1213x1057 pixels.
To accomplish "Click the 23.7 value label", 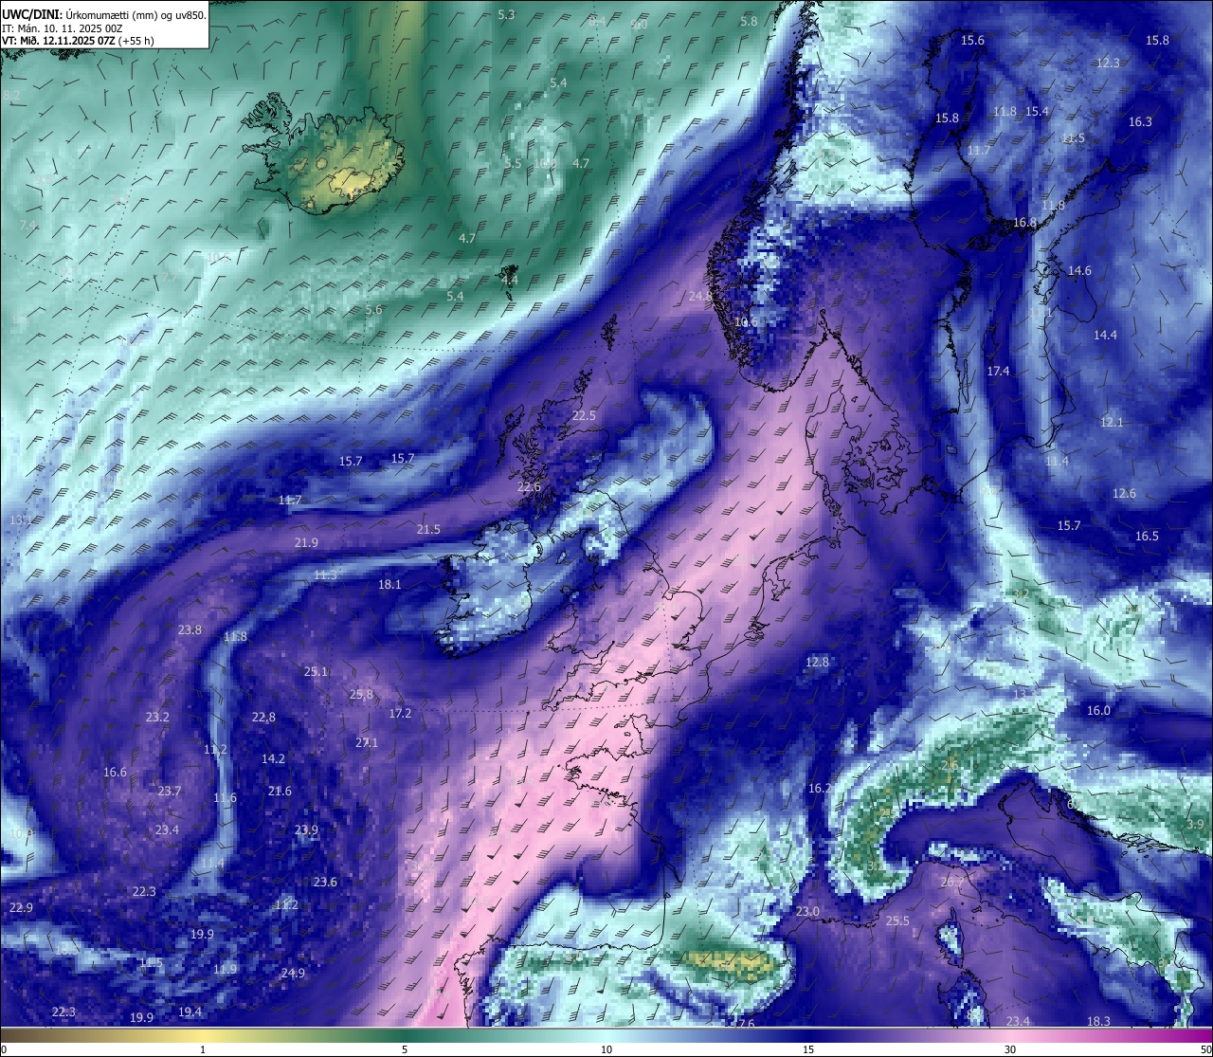I will 169,792.
